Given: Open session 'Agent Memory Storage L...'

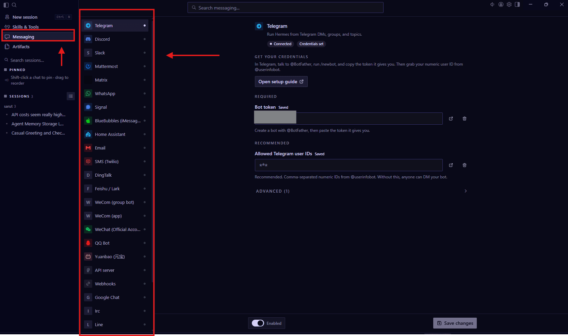Looking at the screenshot, I should point(37,124).
